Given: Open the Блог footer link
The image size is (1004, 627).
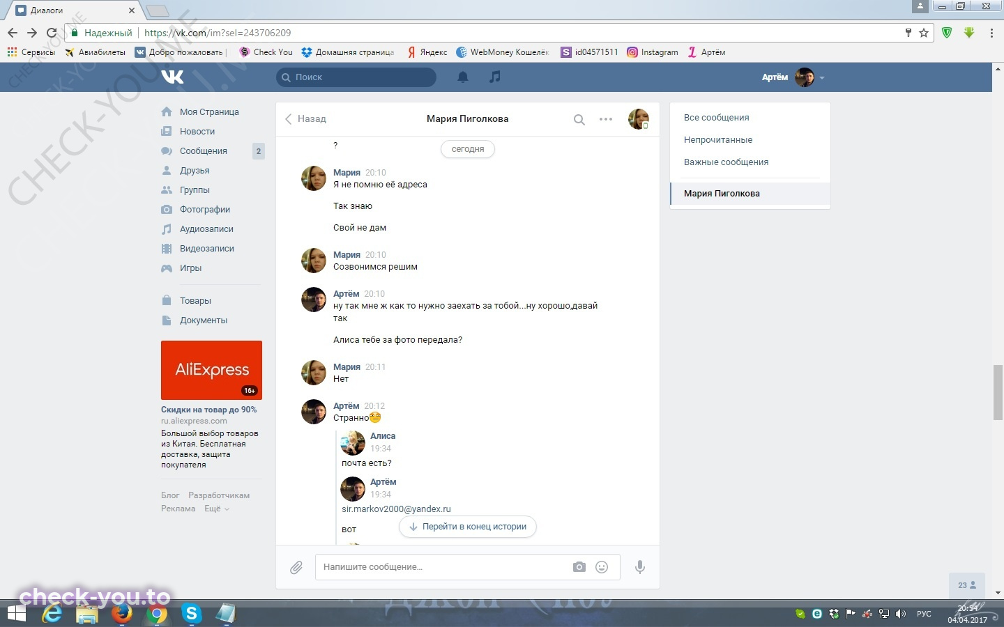Looking at the screenshot, I should 170,495.
